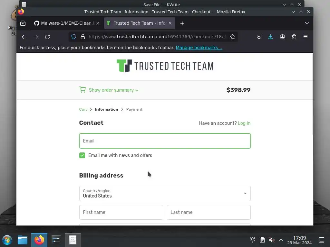Show hidden system tray icons
This screenshot has height=247, width=330.
click(x=281, y=240)
